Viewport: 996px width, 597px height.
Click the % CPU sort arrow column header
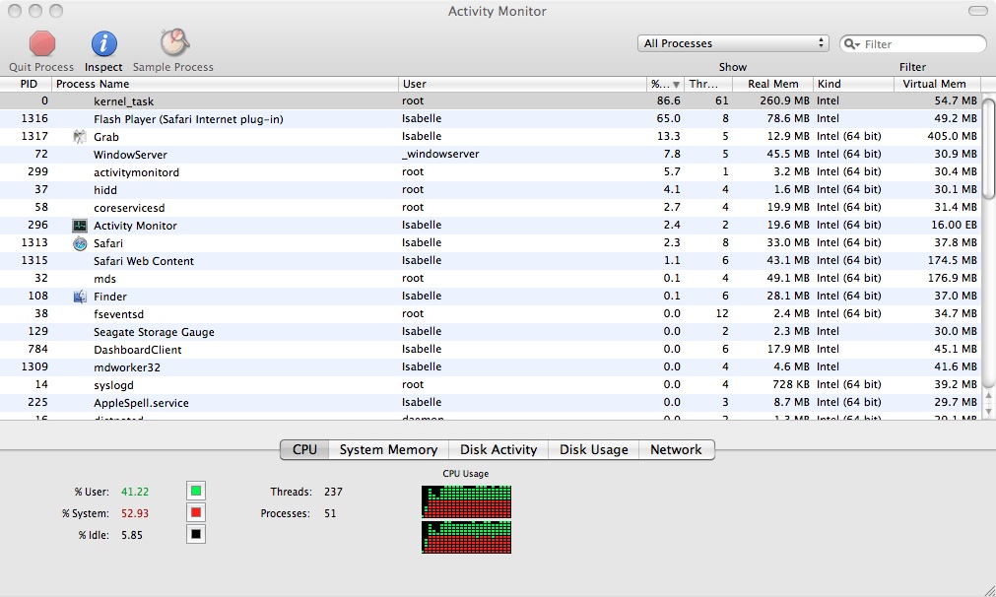pyautogui.click(x=665, y=84)
